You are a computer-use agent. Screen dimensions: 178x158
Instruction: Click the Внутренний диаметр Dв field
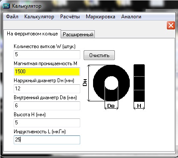coord(47,106)
